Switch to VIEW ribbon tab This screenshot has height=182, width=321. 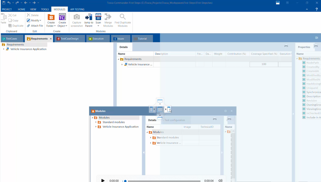tap(33, 9)
